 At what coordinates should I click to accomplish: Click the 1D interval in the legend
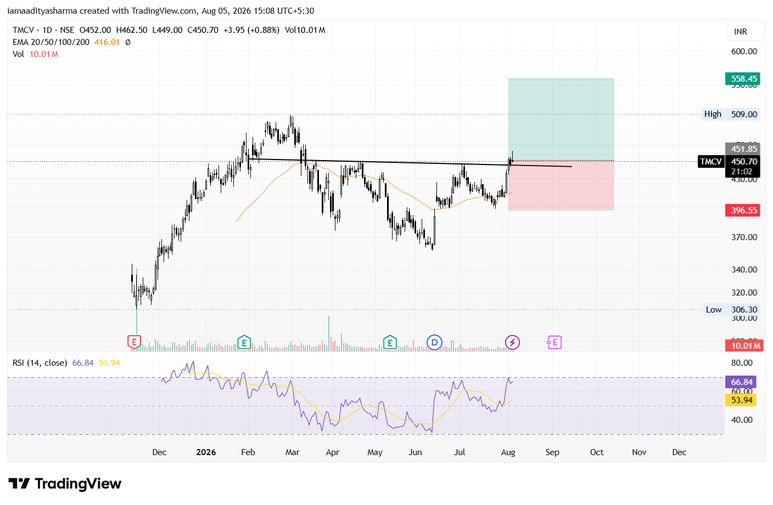47,30
